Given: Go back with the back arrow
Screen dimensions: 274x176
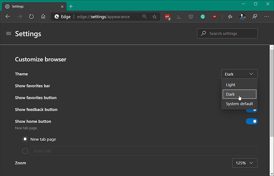Looking at the screenshot, I should (x=8, y=16).
